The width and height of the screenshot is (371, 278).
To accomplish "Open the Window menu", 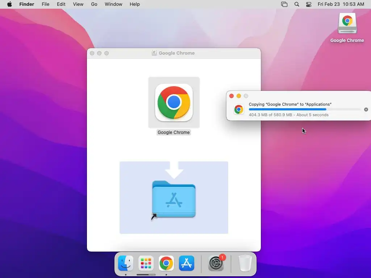I will click(x=113, y=4).
